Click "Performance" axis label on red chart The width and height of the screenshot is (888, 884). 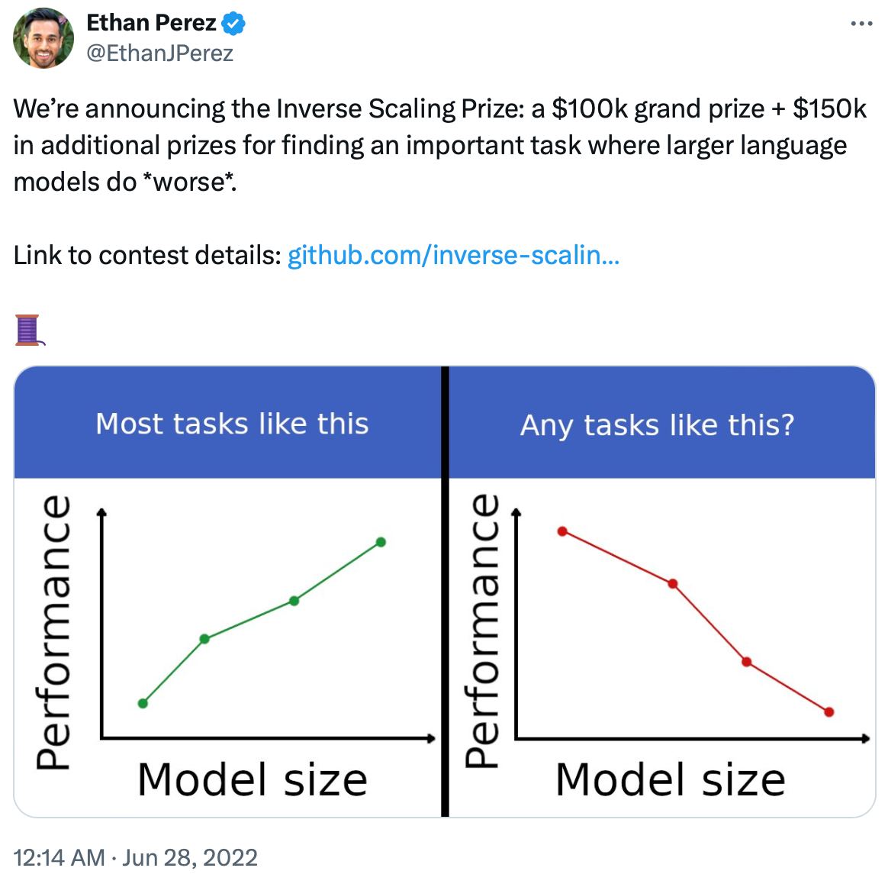pyautogui.click(x=482, y=630)
